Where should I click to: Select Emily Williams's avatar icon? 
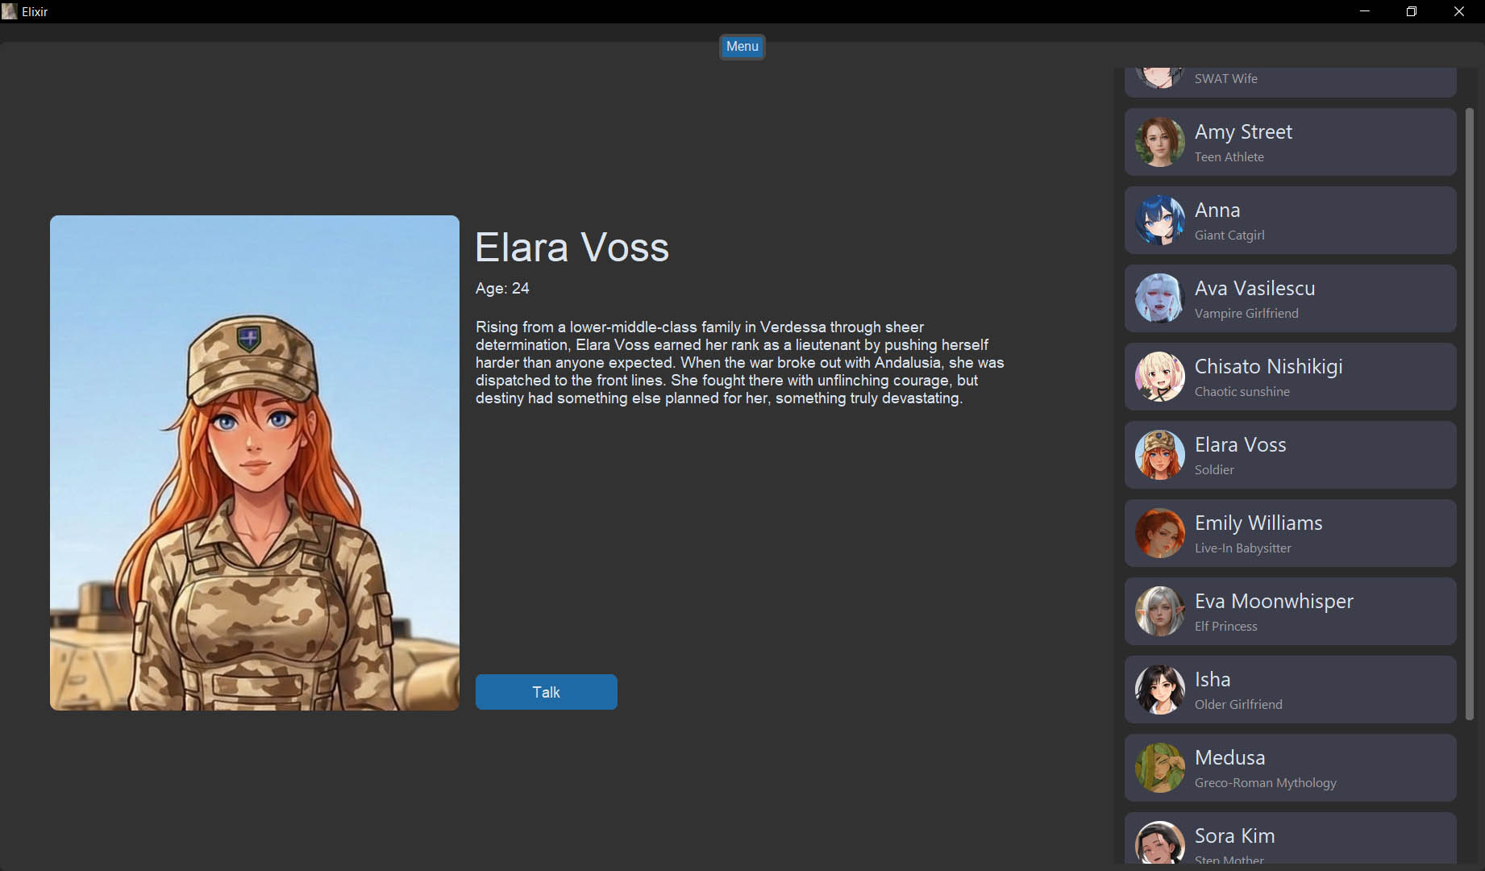1159,533
